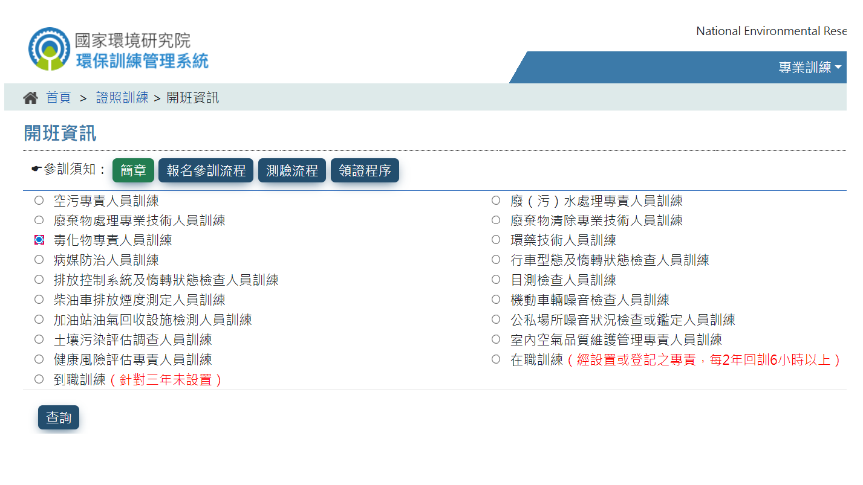863x485 pixels.
Task: Select 柴油車排放煙度測定人員訓練 radio
Action: click(x=39, y=300)
